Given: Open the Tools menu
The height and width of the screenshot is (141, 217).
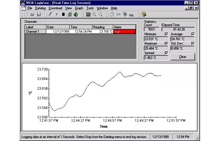Looking at the screenshot, I should (90, 8).
